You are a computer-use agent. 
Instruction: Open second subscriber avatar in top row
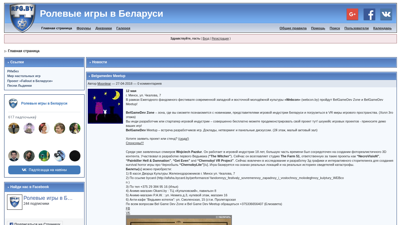point(29,128)
